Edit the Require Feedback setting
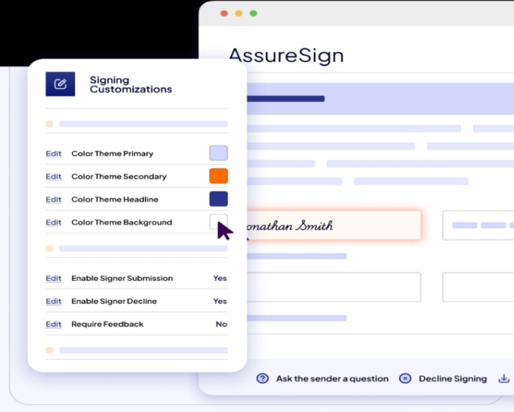The width and height of the screenshot is (514, 412). pos(54,324)
